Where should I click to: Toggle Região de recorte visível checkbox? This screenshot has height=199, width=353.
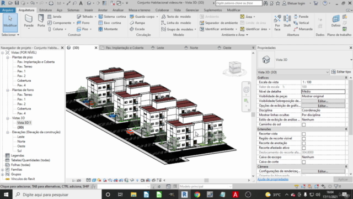[304, 139]
